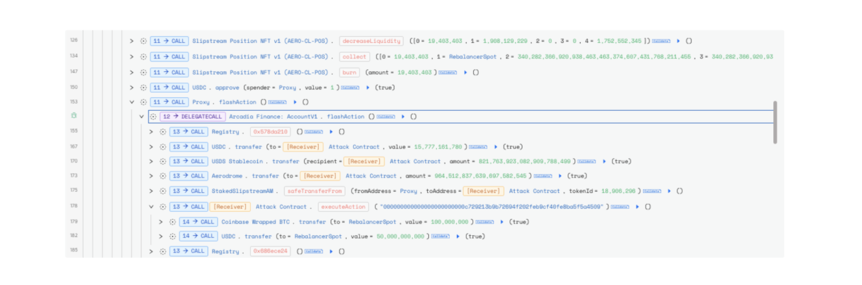Open the calldata tag on the USDC approve row
Image resolution: width=862 pixels, height=285 pixels.
pyautogui.click(x=350, y=87)
